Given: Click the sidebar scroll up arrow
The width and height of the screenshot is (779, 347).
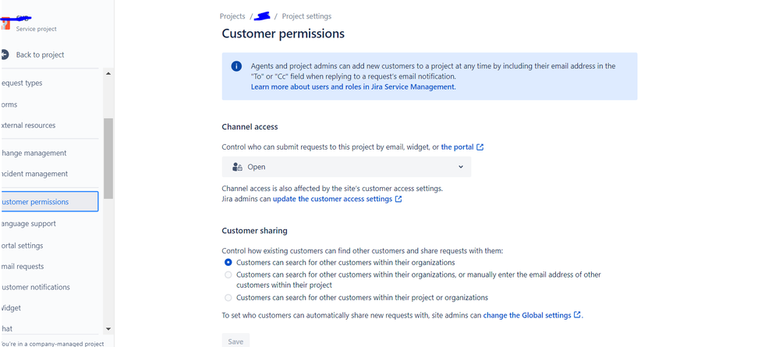Looking at the screenshot, I should pyautogui.click(x=108, y=73).
